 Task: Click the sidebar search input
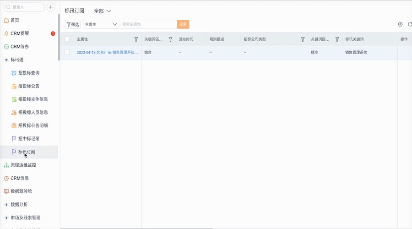(24, 7)
